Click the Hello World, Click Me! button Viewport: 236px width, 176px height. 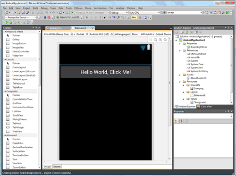tap(106, 72)
